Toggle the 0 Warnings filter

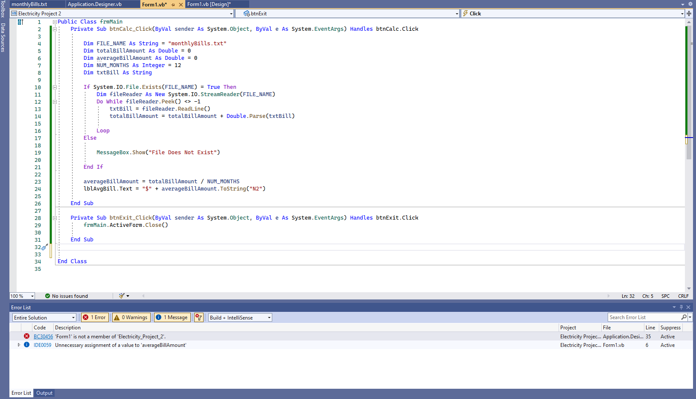(x=131, y=317)
